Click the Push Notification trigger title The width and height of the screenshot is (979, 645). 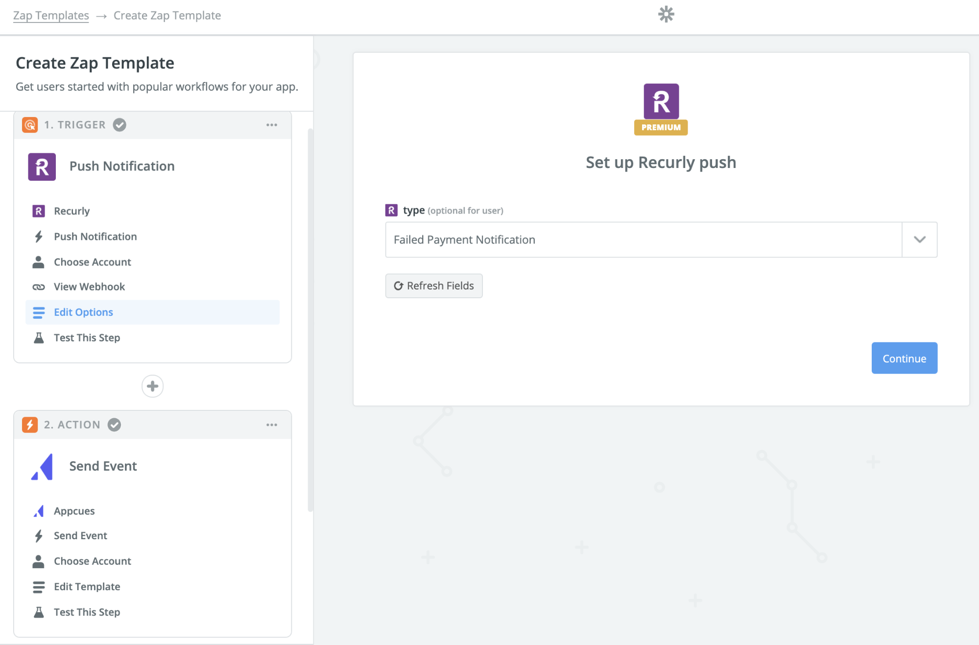coord(122,166)
